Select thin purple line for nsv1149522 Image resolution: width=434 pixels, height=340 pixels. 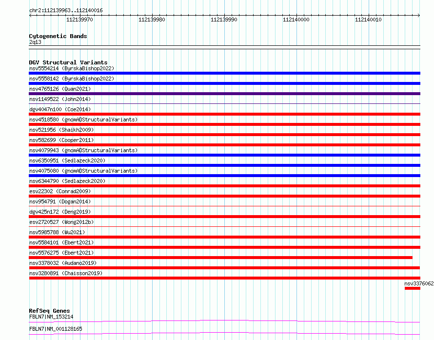pos(224,104)
